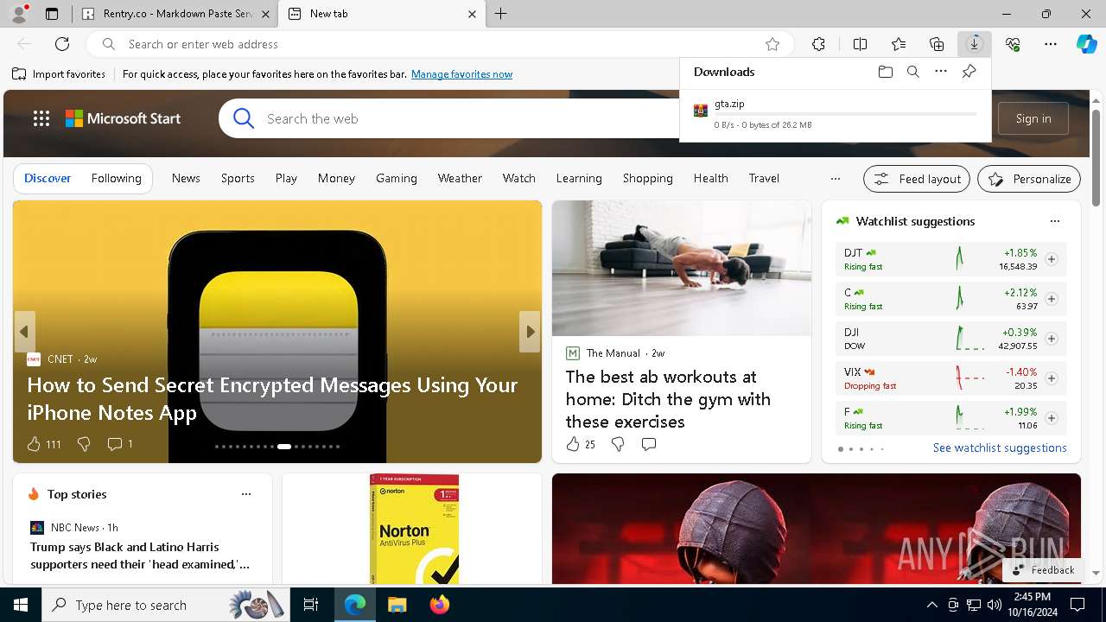Open the Shopping category
This screenshot has height=622, width=1106.
click(x=647, y=178)
